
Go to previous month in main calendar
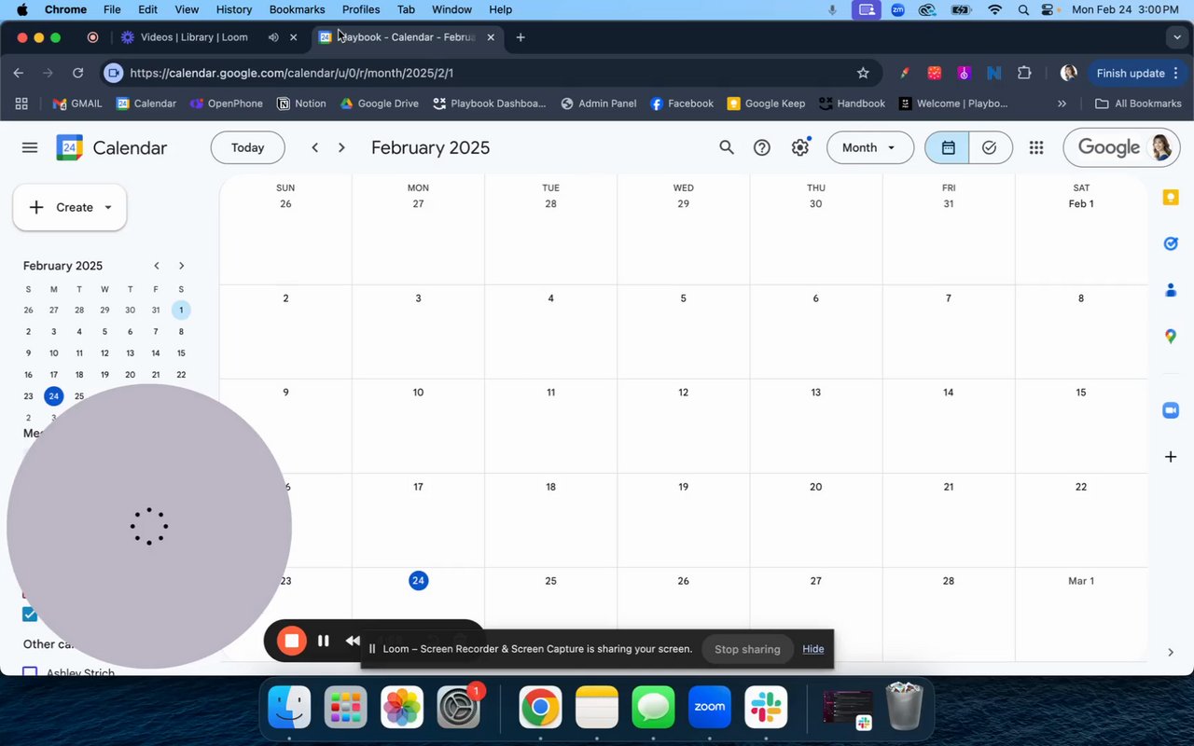coord(315,147)
